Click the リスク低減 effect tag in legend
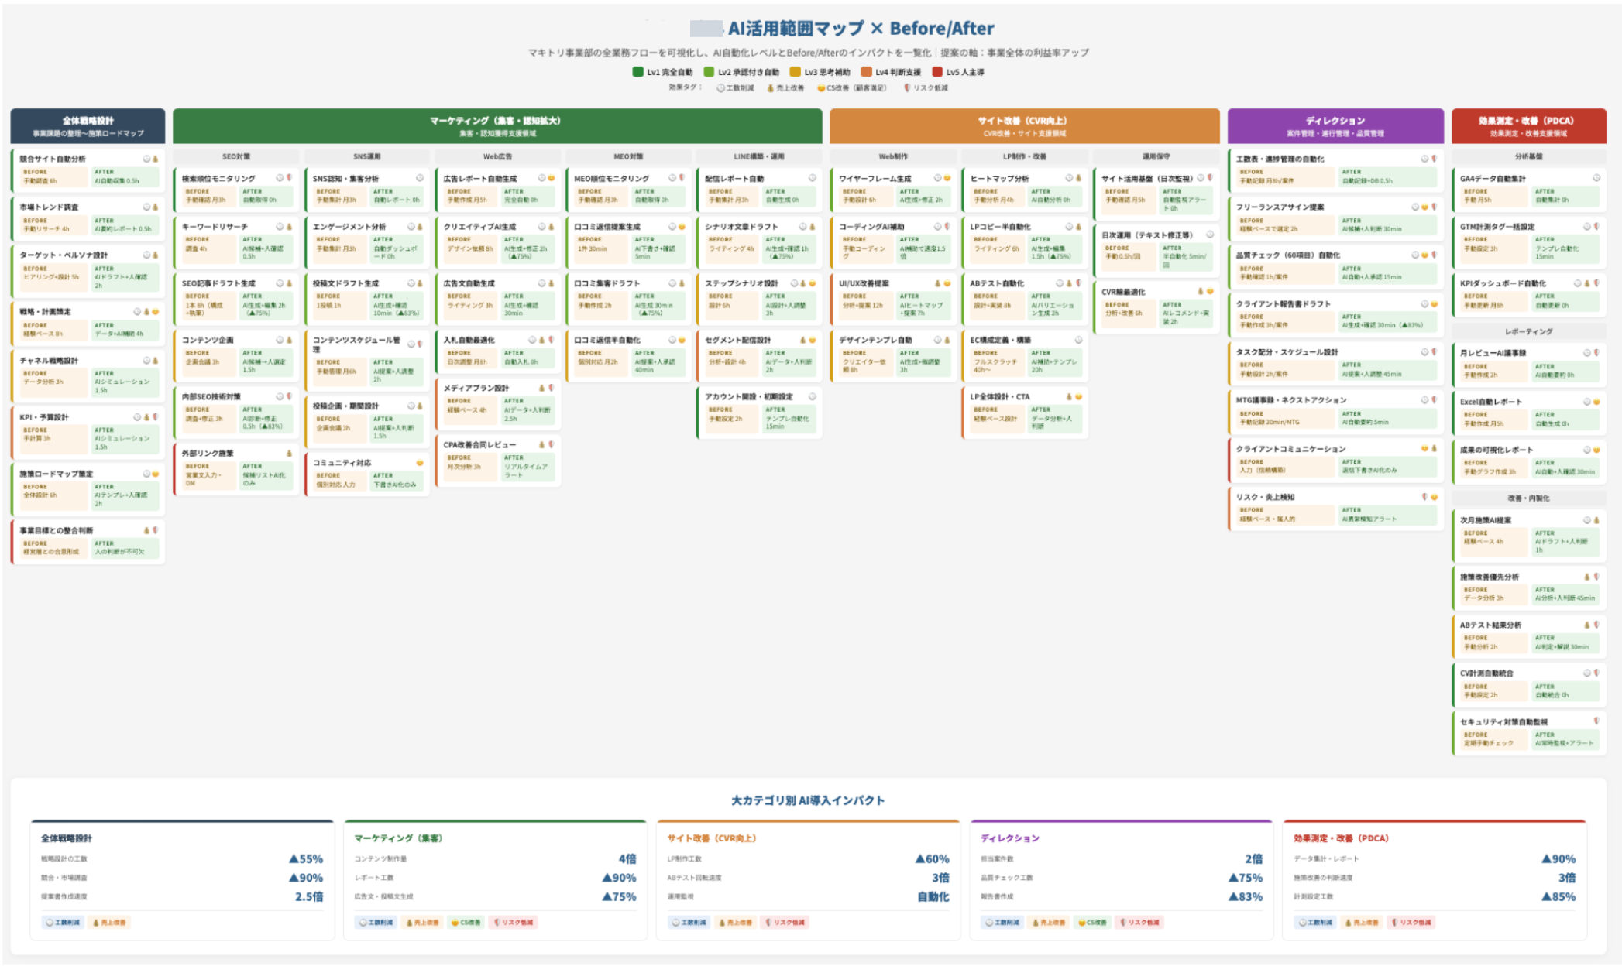1622x966 pixels. coord(926,88)
